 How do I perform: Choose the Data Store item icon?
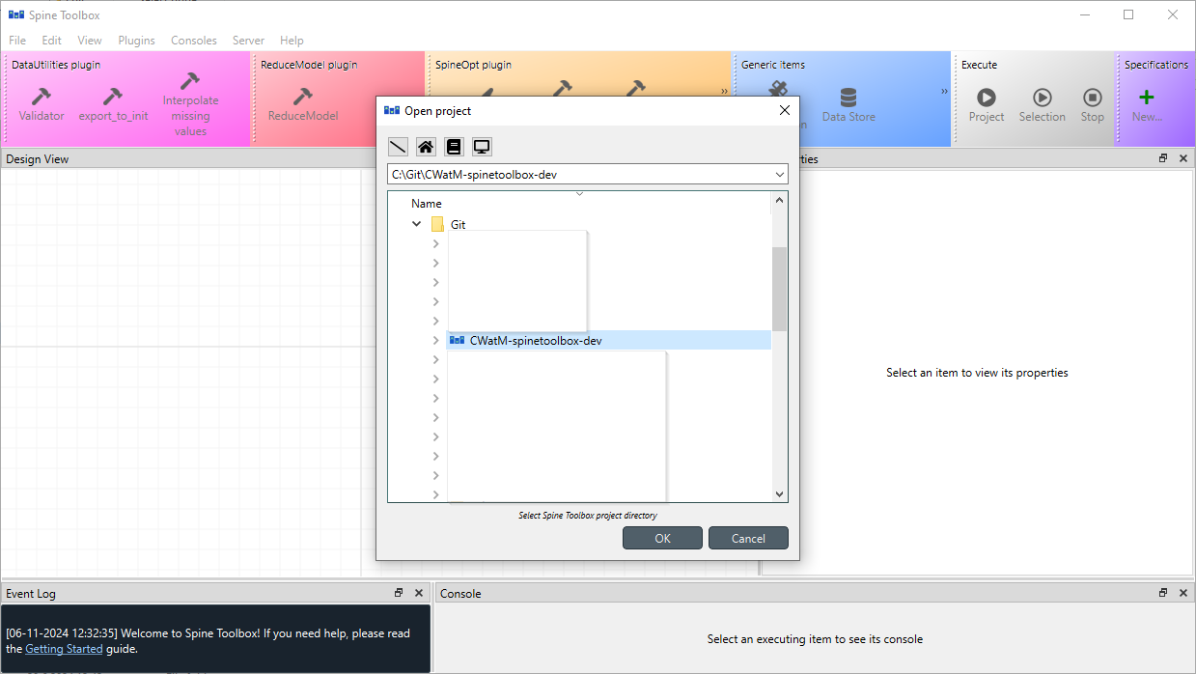click(x=848, y=105)
